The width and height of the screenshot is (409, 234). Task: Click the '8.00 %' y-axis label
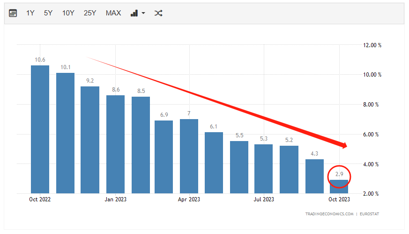(371, 105)
